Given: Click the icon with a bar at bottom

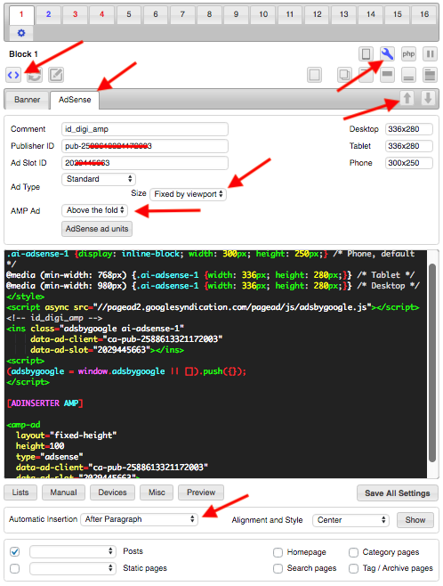Looking at the screenshot, I should click(408, 75).
